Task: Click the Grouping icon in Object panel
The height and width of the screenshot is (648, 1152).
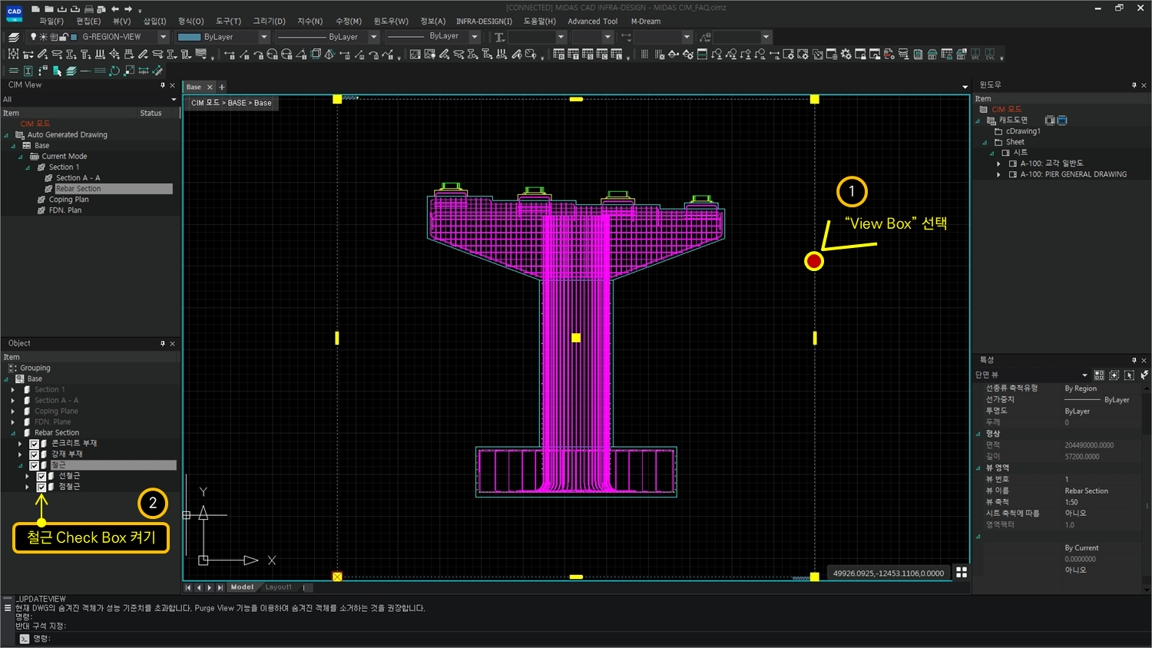Action: click(12, 369)
